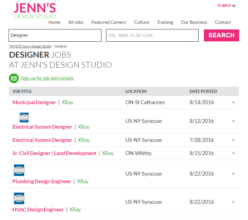Open the English language dropdown
The image size is (248, 220).
(227, 6)
